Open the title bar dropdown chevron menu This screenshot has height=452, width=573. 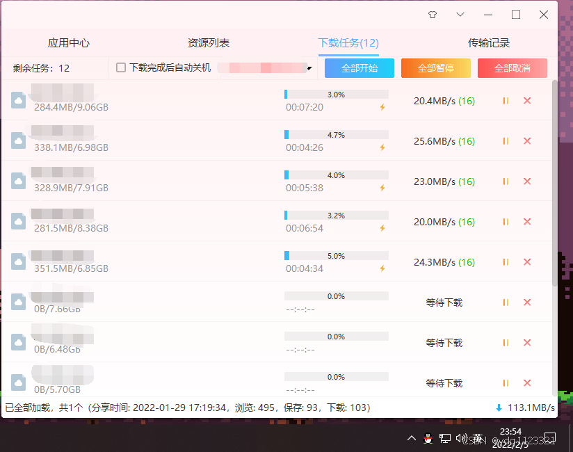pos(460,15)
